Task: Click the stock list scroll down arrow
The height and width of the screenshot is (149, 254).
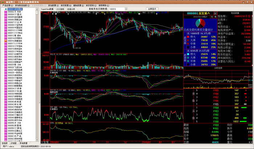Action: click(x=37, y=140)
